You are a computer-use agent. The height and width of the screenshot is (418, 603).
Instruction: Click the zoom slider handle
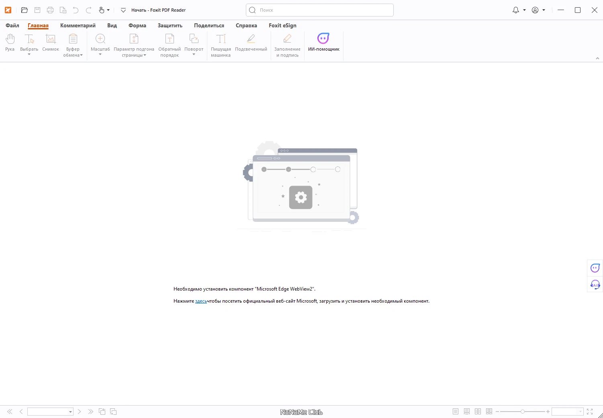click(x=522, y=412)
